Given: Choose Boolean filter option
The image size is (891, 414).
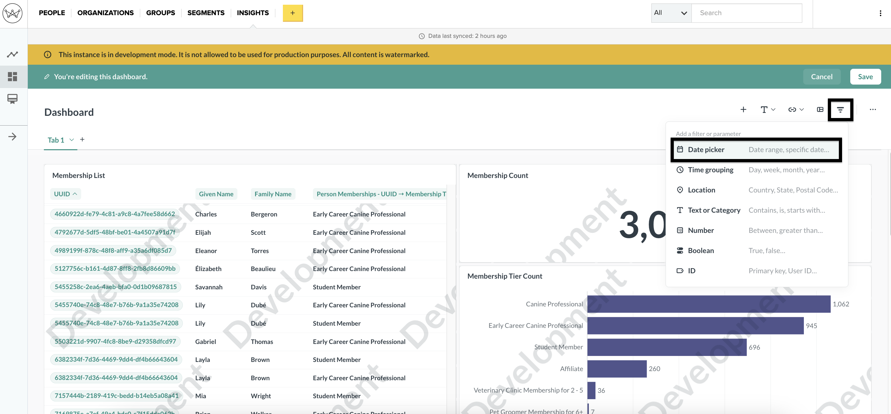Looking at the screenshot, I should pyautogui.click(x=756, y=251).
